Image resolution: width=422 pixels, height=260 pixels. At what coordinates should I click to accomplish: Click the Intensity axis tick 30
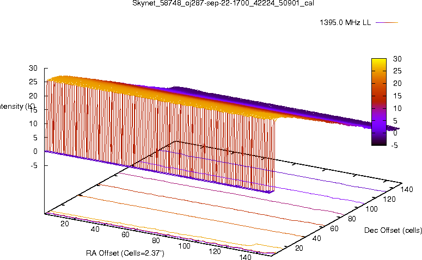33,68
